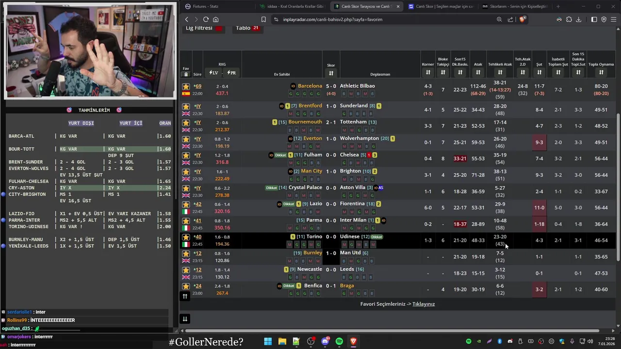Clear favorites with trash icon under Fav

(x=186, y=74)
